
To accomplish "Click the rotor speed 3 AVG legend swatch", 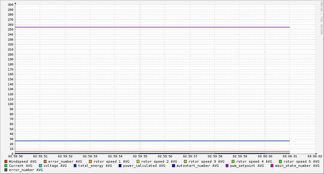I will [x=186, y=161].
